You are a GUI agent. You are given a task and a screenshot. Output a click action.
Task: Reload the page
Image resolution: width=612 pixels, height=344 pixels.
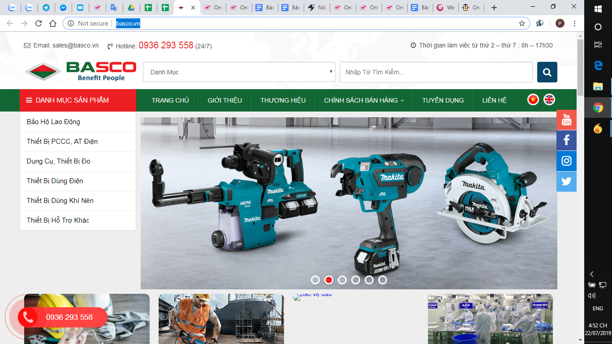pos(39,23)
